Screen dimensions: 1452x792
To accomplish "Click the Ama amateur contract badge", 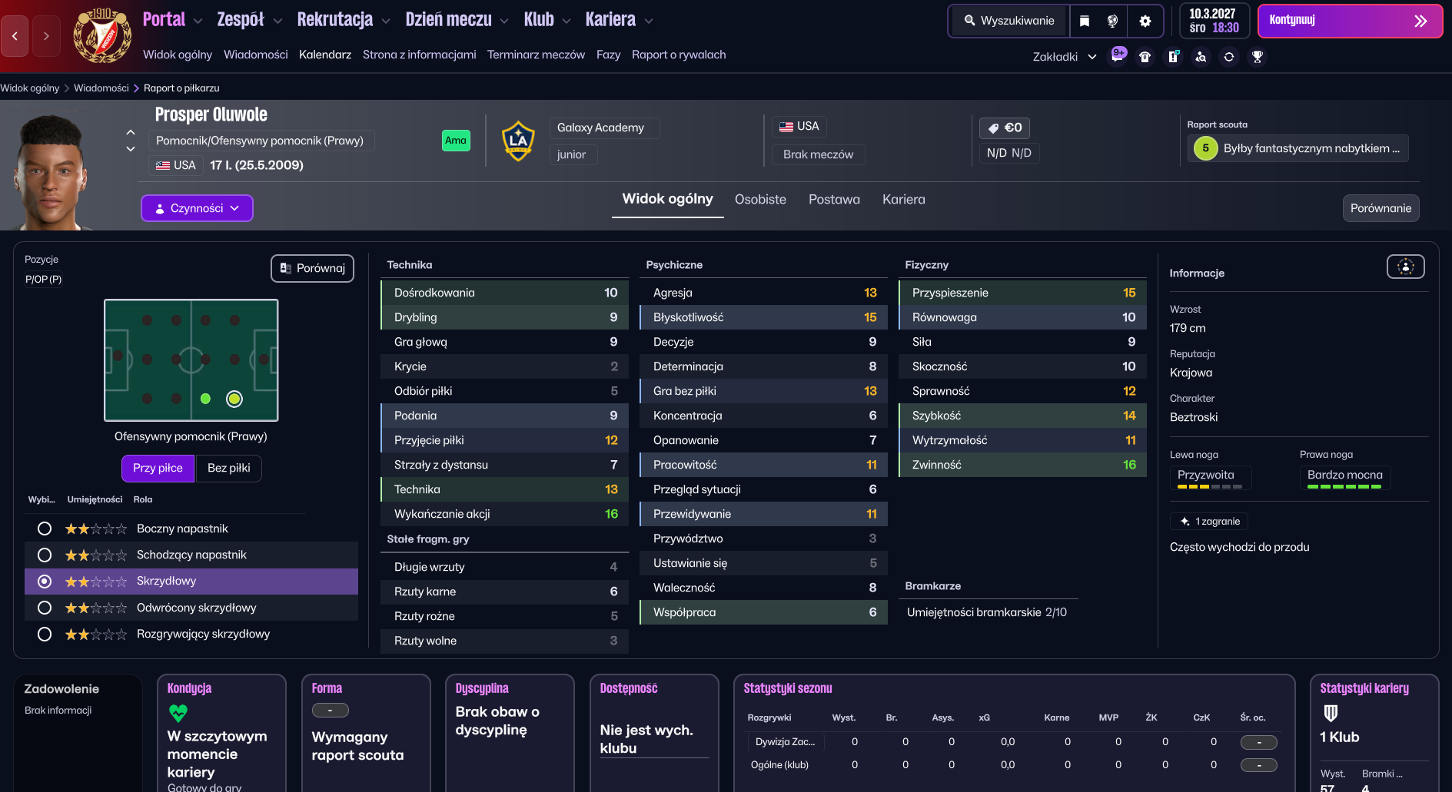I will [x=455, y=141].
